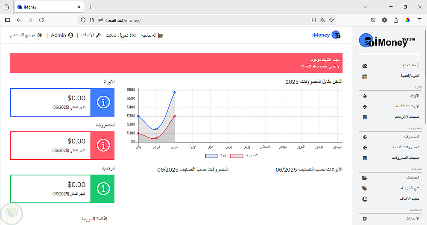Click the green info icon on balance card
Image resolution: width=427 pixels, height=225 pixels.
pyautogui.click(x=103, y=189)
